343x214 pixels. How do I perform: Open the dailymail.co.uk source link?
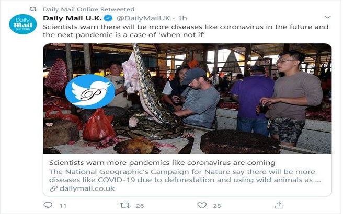point(87,188)
